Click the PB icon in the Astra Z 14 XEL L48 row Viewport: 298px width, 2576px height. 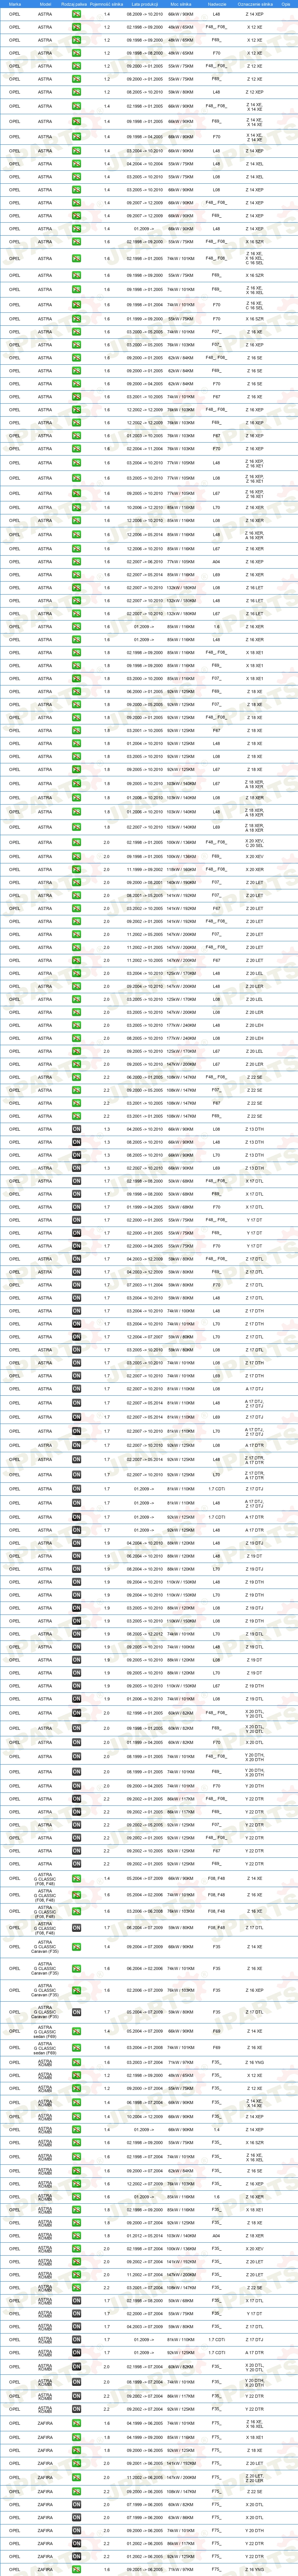click(77, 163)
